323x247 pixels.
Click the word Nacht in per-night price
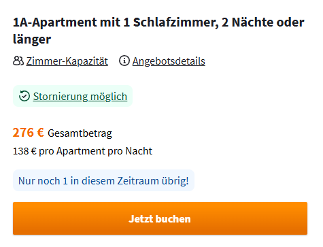click(139, 151)
